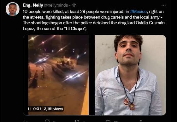Viewport: 177px width, 122px height.
Task: Click the retweet count number
Action: click(x=84, y=121)
